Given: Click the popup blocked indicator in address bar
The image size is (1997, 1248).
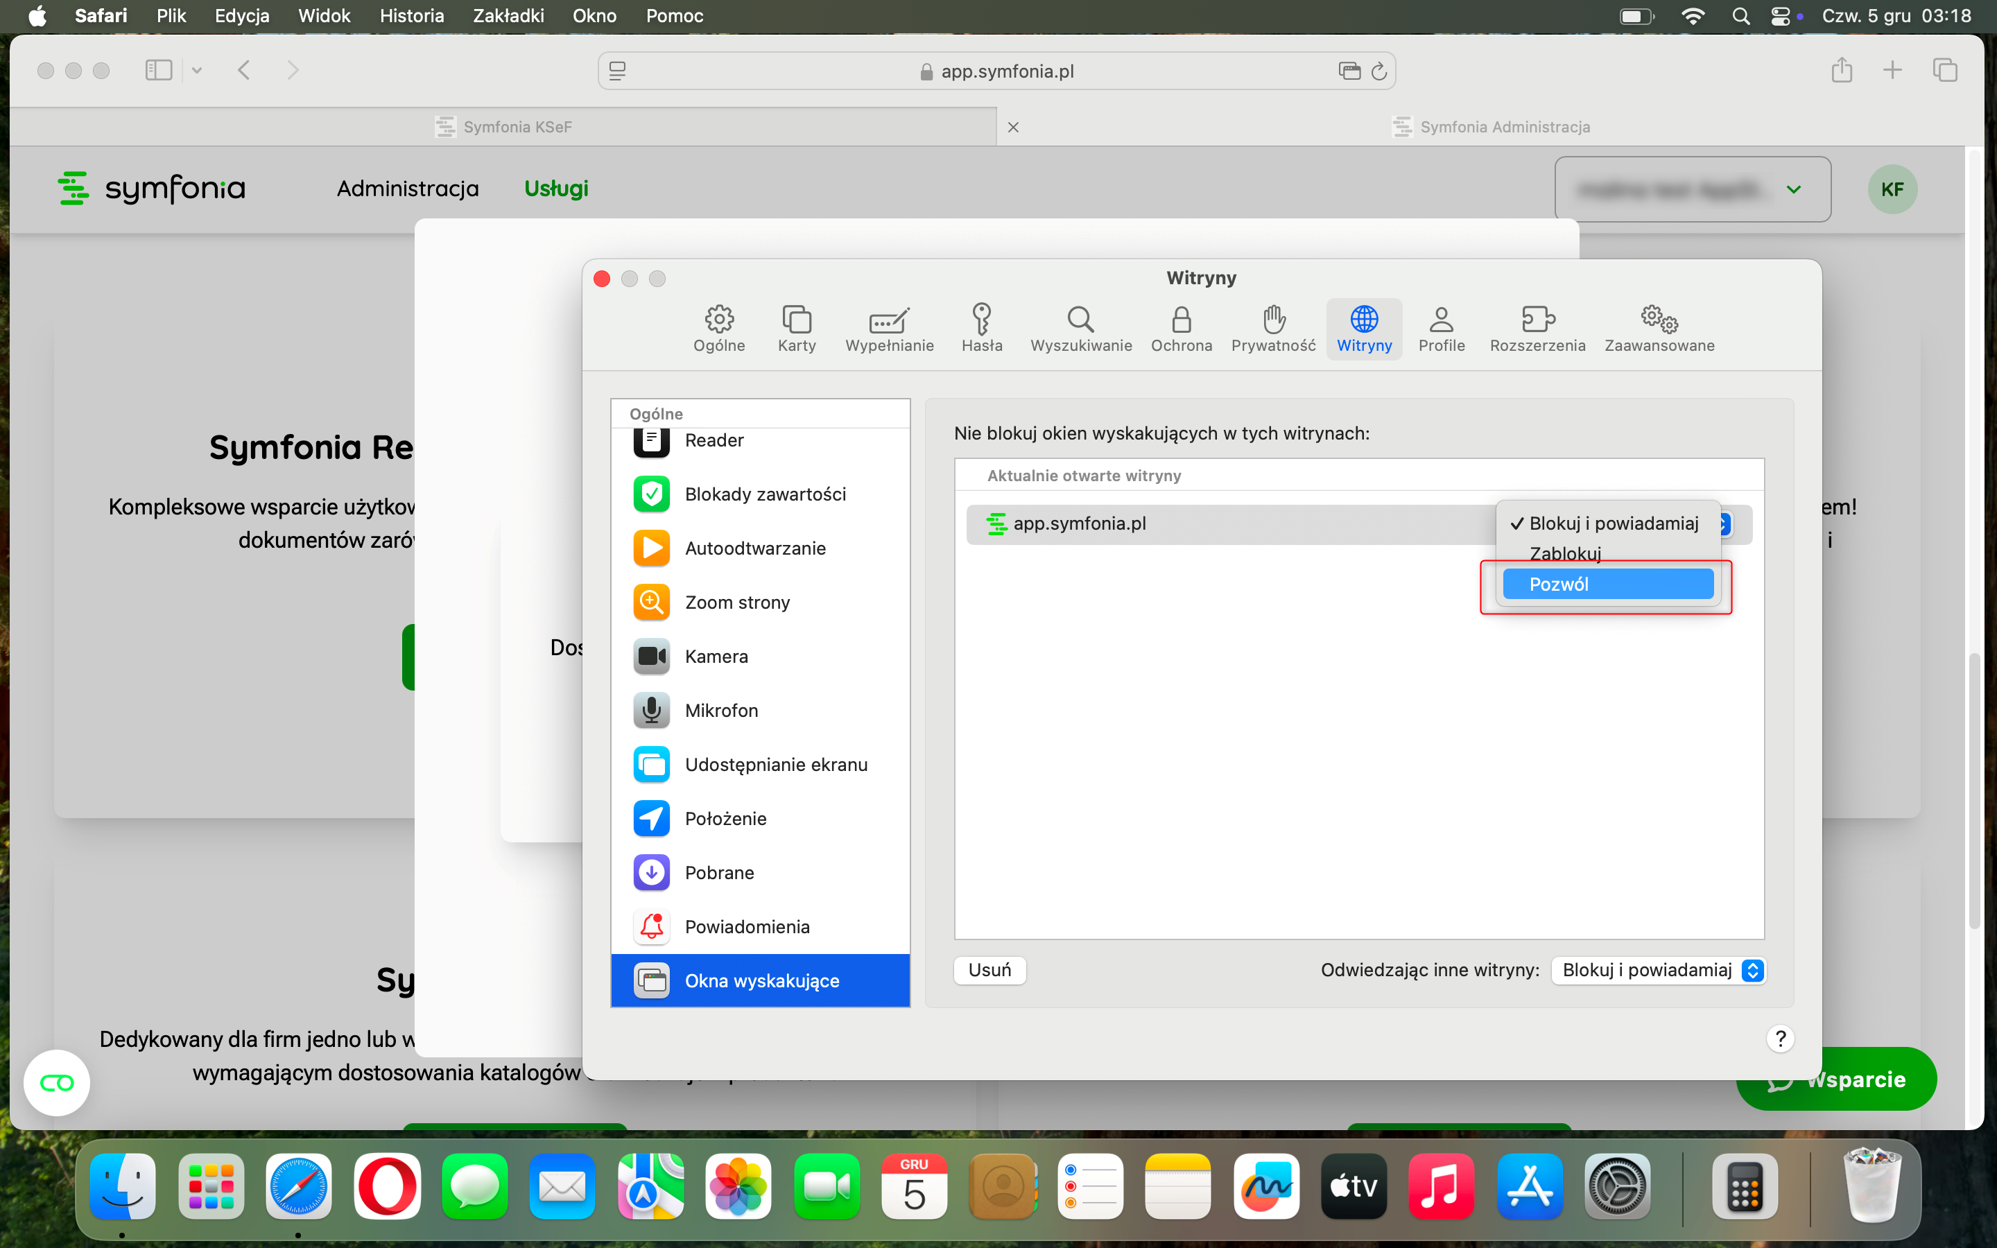Looking at the screenshot, I should click(1349, 71).
